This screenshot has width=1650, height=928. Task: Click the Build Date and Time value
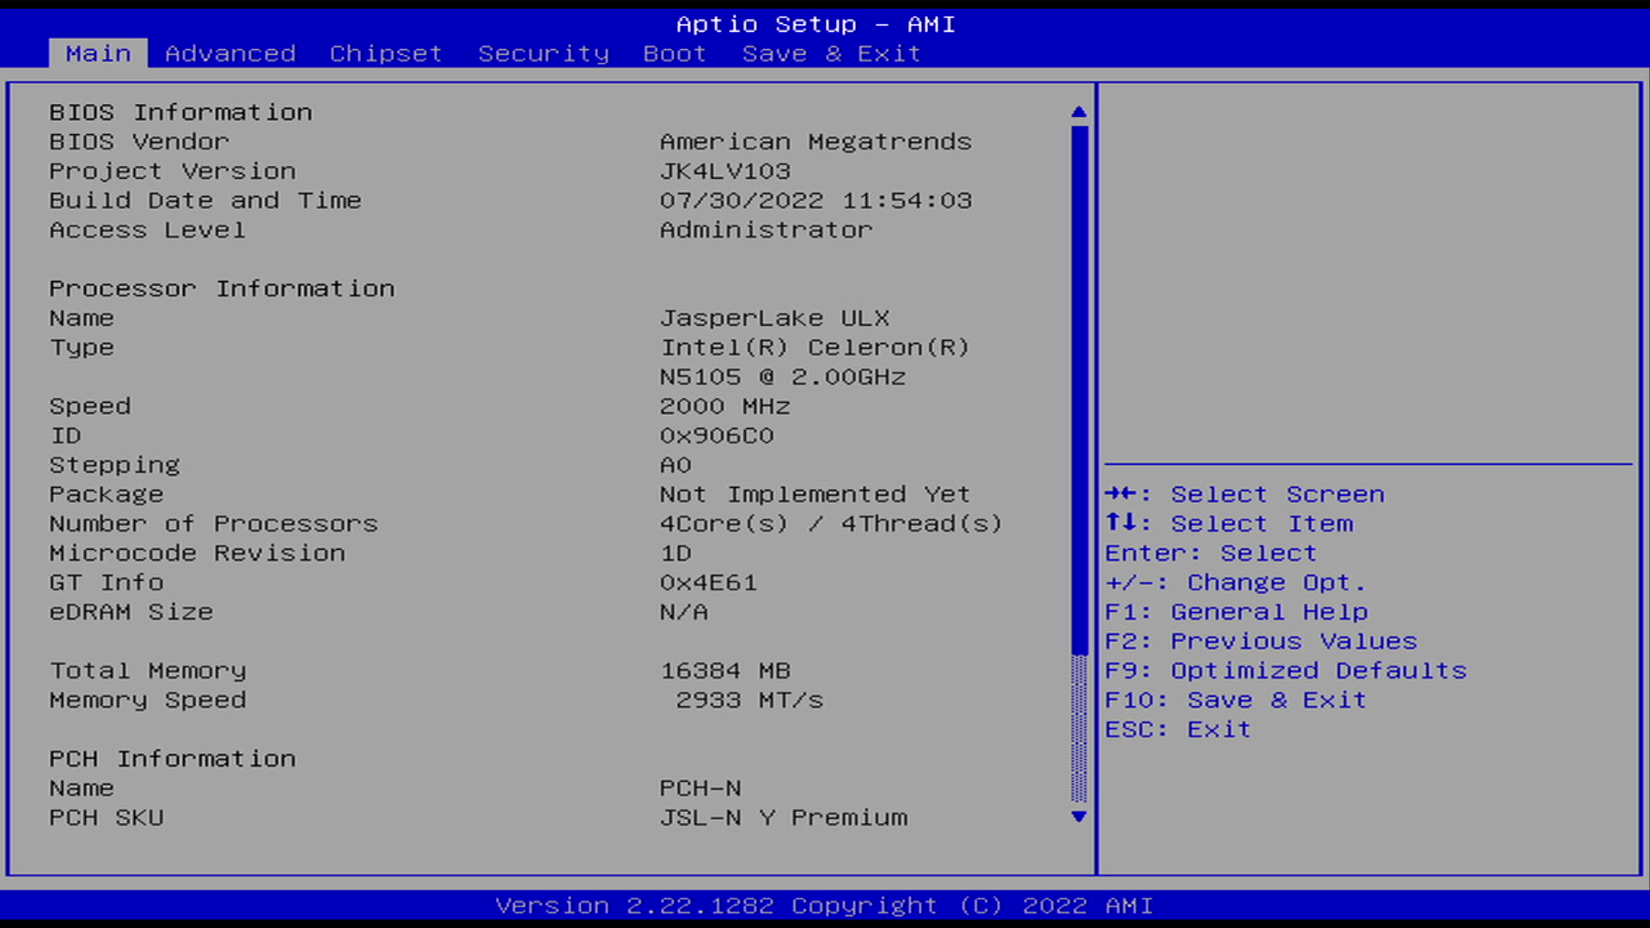816,200
